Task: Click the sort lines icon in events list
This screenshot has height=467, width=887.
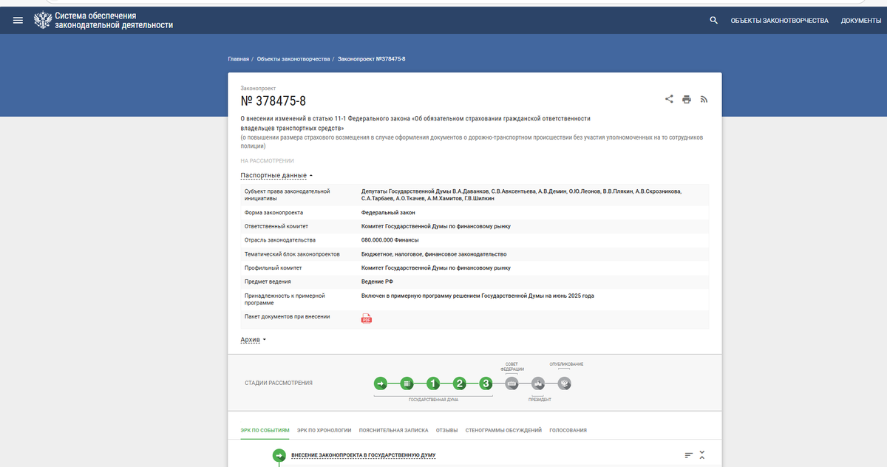Action: (688, 455)
